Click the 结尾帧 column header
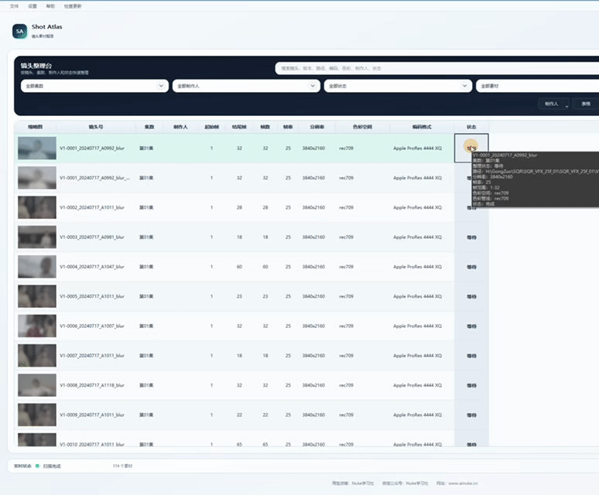599x495 pixels. click(239, 127)
